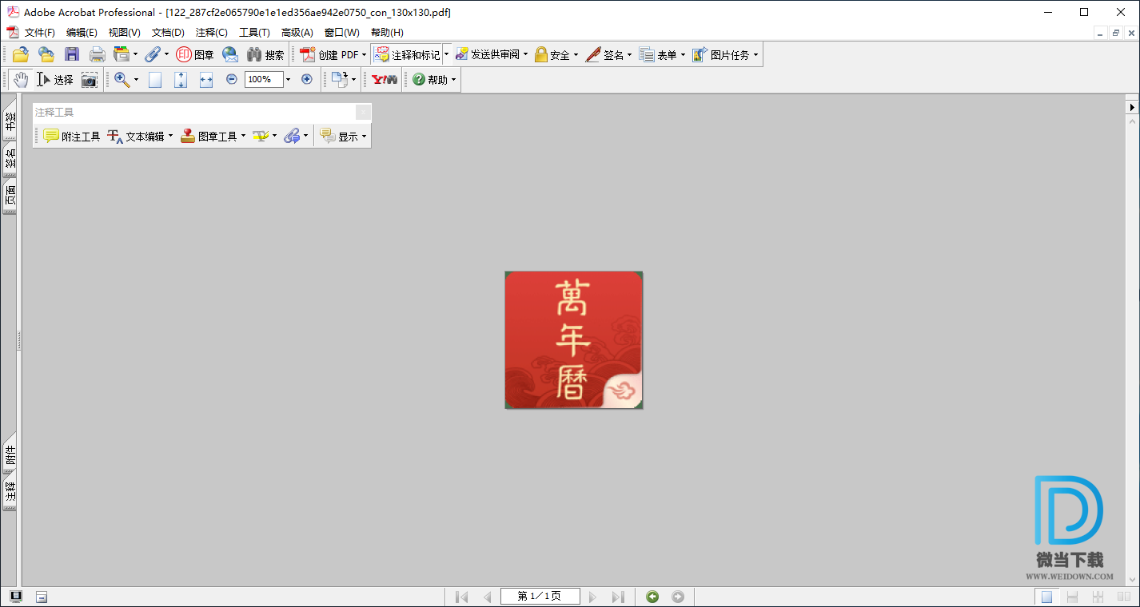Expand the zoom tool dropdown arrow
The image size is (1140, 607).
tap(136, 79)
